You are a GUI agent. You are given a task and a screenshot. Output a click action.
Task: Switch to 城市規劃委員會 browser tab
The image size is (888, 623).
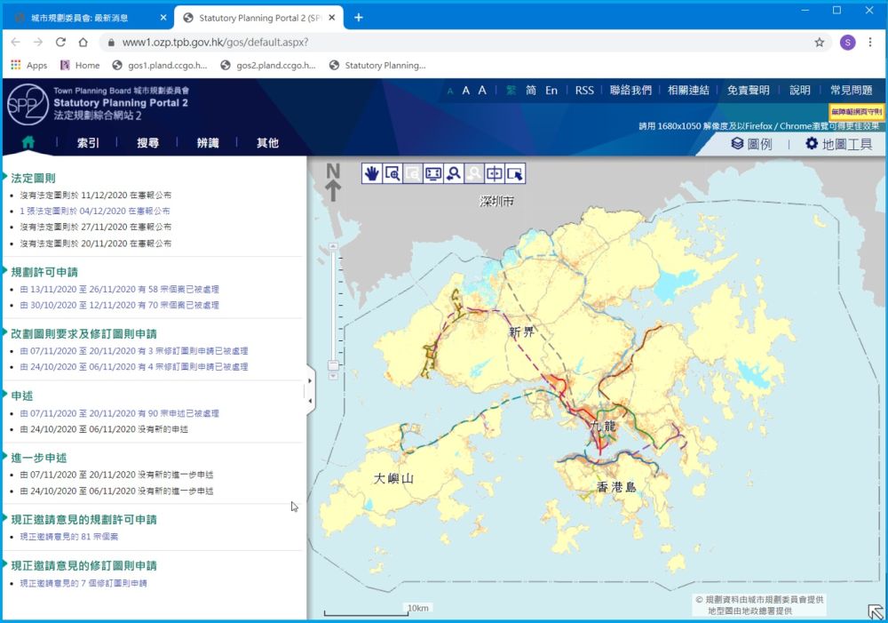tap(80, 16)
